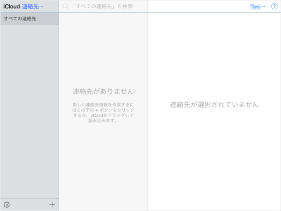Image resolution: width=281 pixels, height=211 pixels.
Task: Select すべての連絡先 group in sidebar
Action: coord(29,18)
